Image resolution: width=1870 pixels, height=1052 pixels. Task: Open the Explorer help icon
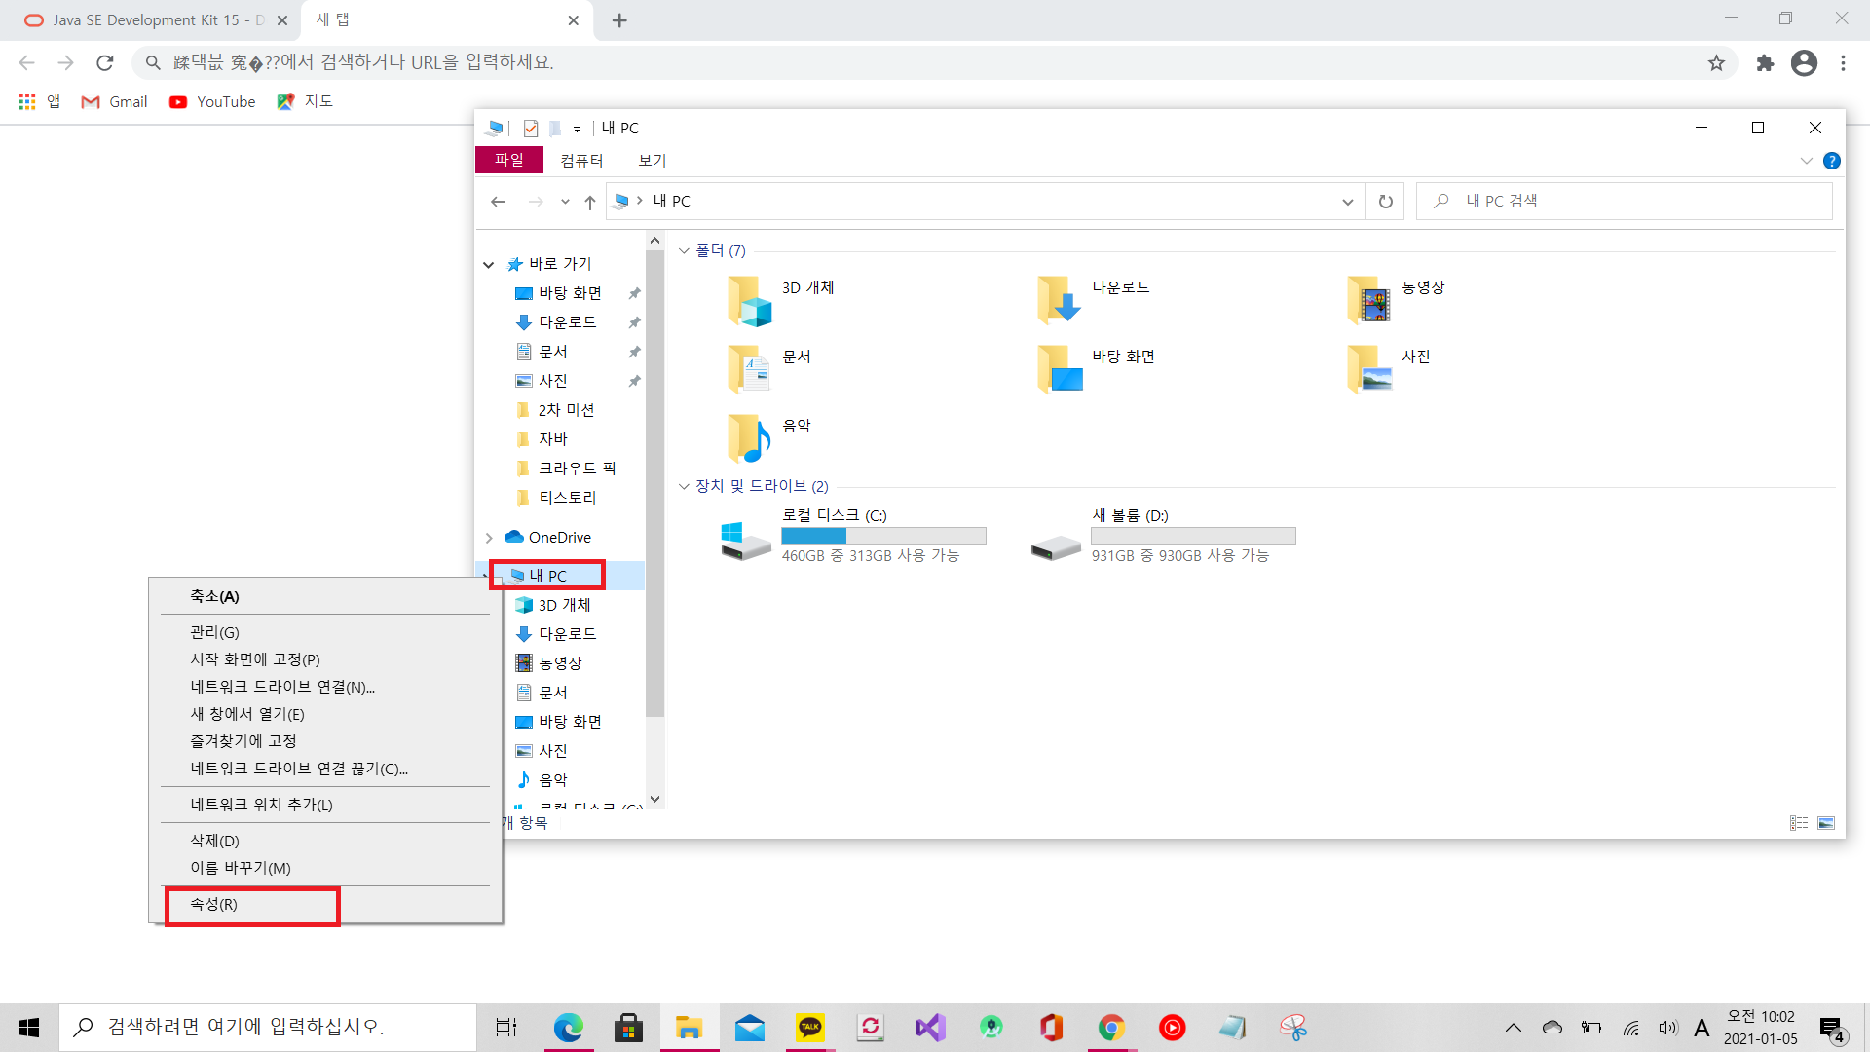point(1831,161)
